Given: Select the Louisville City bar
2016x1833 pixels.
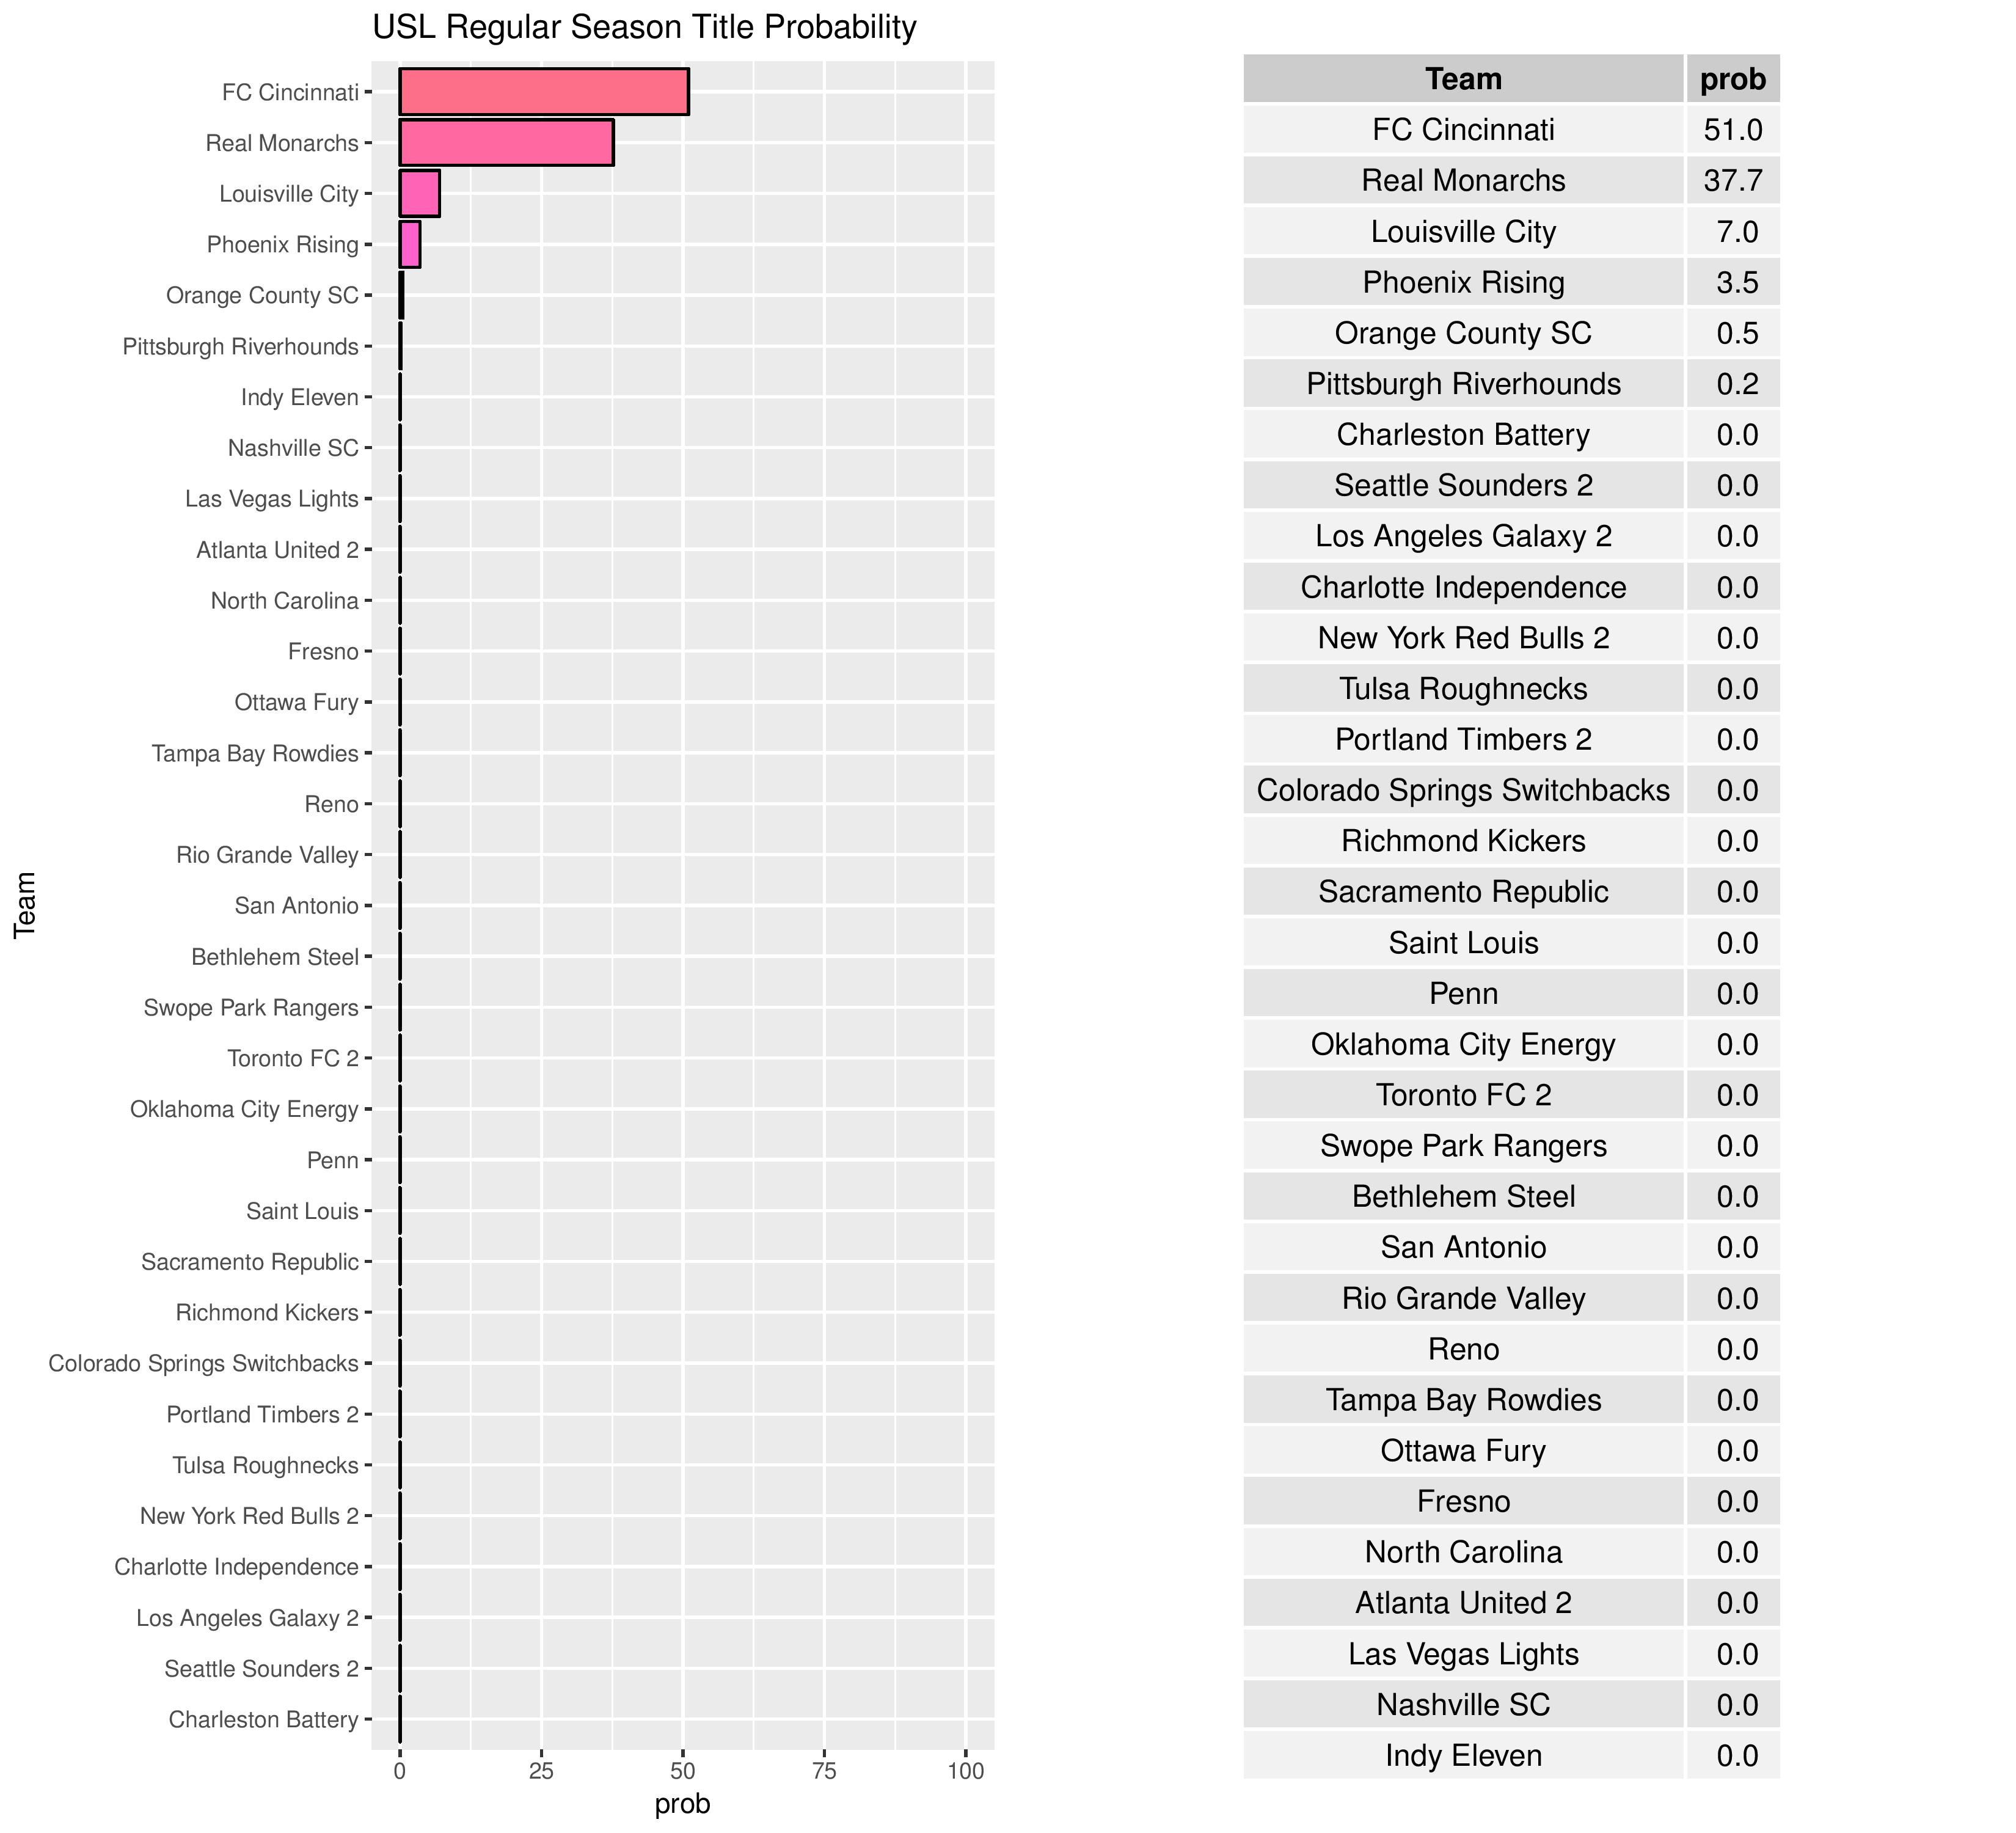Looking at the screenshot, I should [419, 194].
